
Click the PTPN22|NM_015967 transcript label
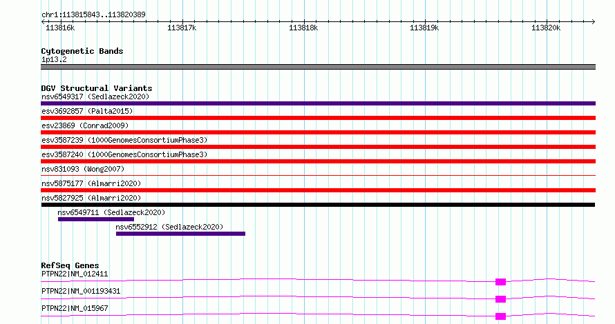(75, 308)
